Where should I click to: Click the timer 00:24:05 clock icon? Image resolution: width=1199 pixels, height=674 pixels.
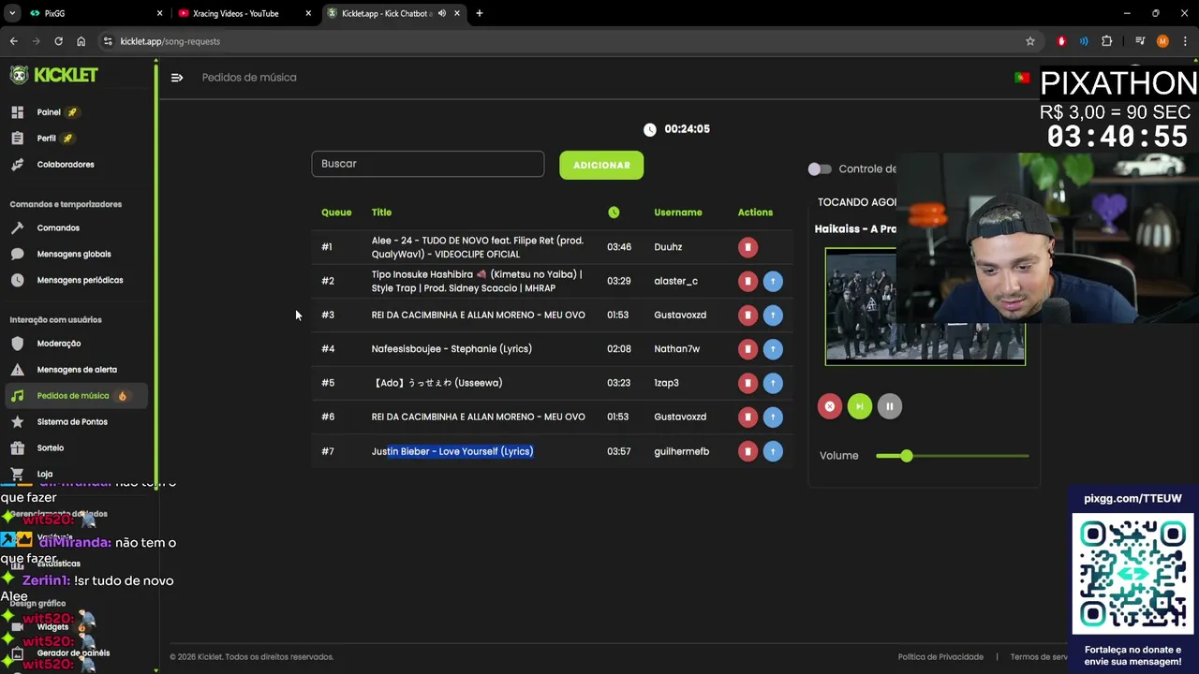click(650, 130)
